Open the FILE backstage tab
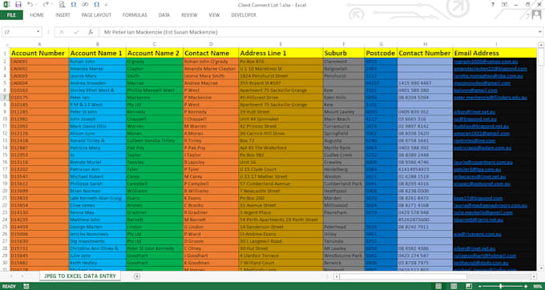This screenshot has width=545, height=290. click(x=11, y=15)
